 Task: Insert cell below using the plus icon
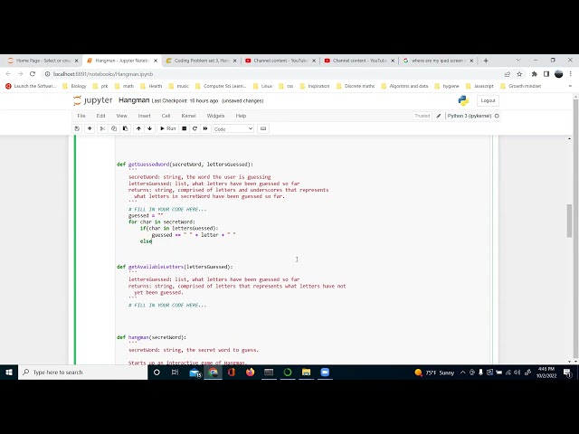(90, 128)
